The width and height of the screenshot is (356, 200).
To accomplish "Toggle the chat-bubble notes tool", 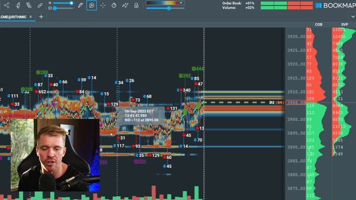I will pyautogui.click(x=91, y=5).
